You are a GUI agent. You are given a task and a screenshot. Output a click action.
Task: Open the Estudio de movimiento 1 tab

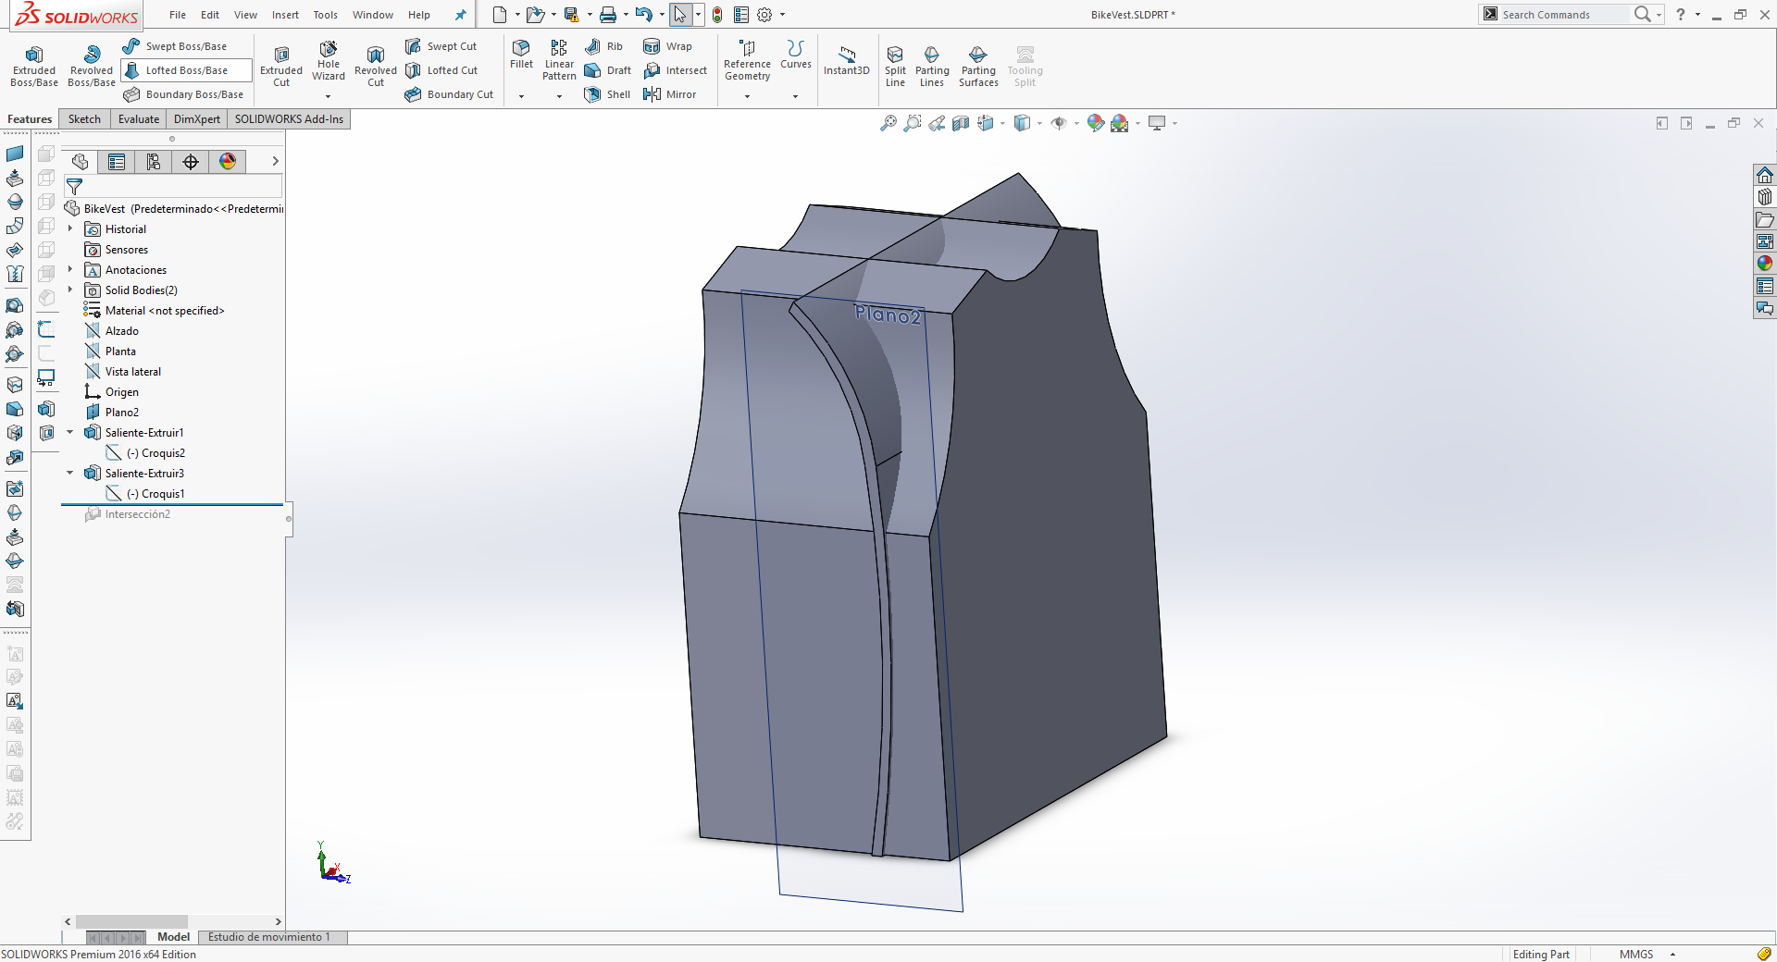click(269, 937)
